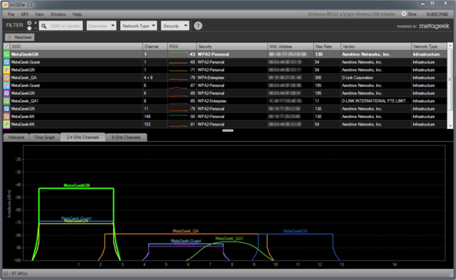The height and width of the screenshot is (280, 456).
Task: Click the network list scroll-up arrow
Action: click(x=451, y=46)
